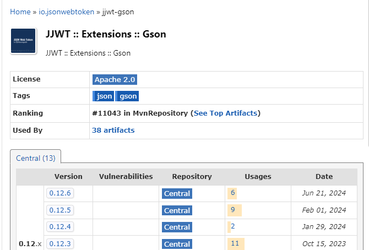Click the Vulnerabilities column header
Screen dimensions: 369x250
[126, 177]
